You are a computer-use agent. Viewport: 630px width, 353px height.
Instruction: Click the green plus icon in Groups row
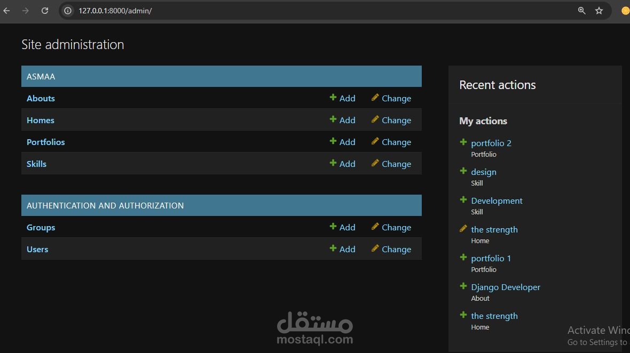[x=333, y=226]
